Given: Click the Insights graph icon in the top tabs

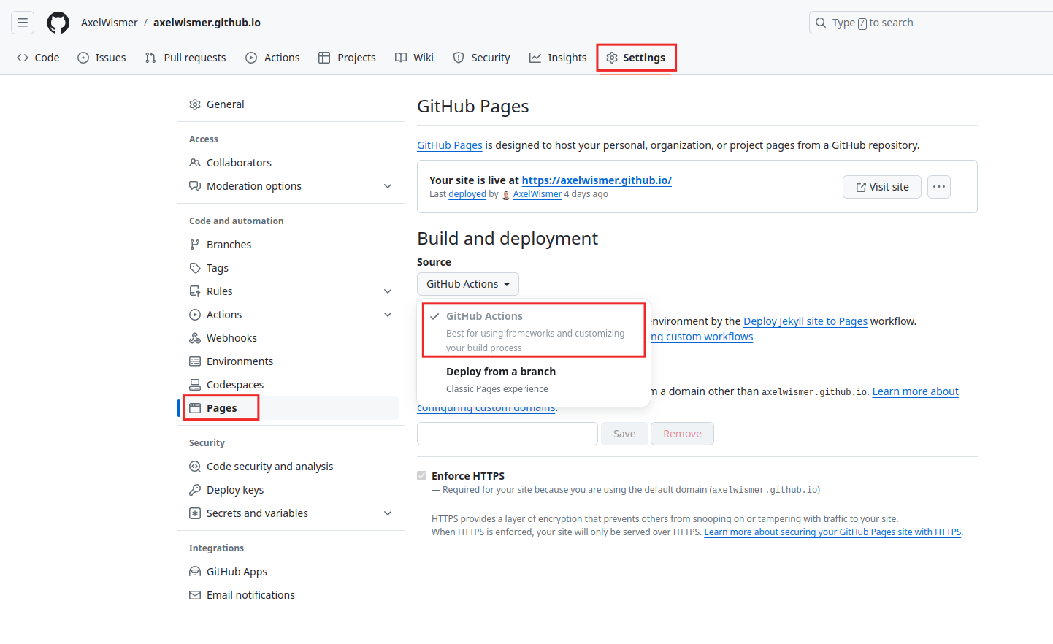Looking at the screenshot, I should [x=535, y=58].
